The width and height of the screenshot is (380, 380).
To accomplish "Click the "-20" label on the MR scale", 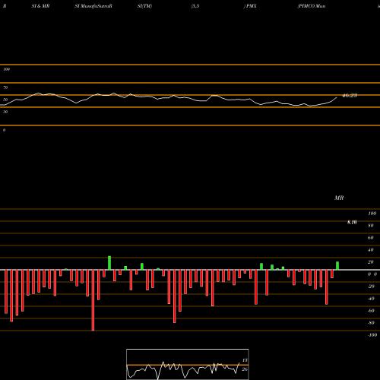I will (371, 287).
